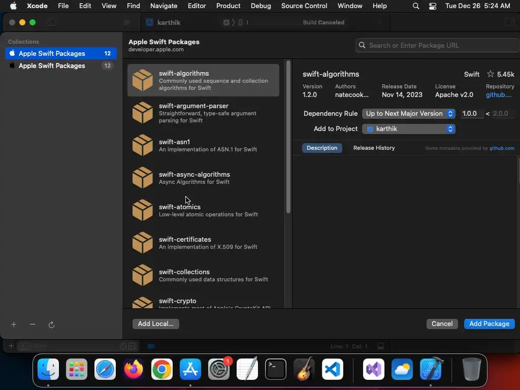Select the swift-collections package icon
The width and height of the screenshot is (520, 390).
click(x=142, y=275)
